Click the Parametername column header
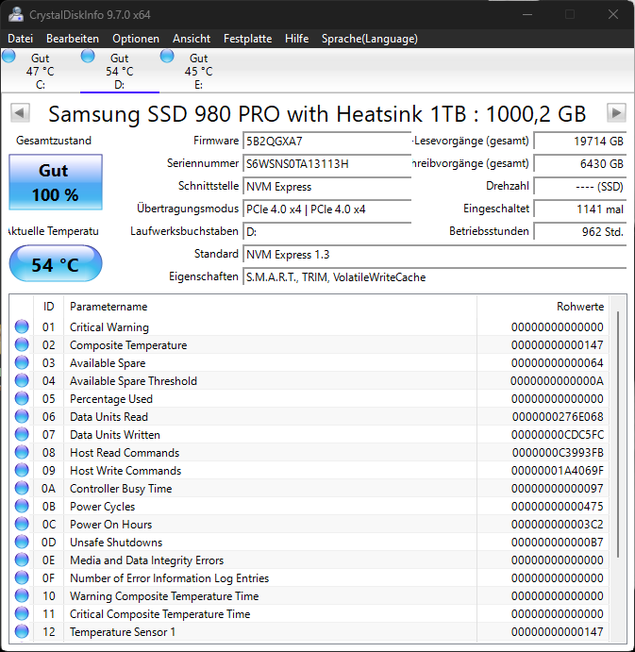The height and width of the screenshot is (652, 635). pyautogui.click(x=270, y=307)
